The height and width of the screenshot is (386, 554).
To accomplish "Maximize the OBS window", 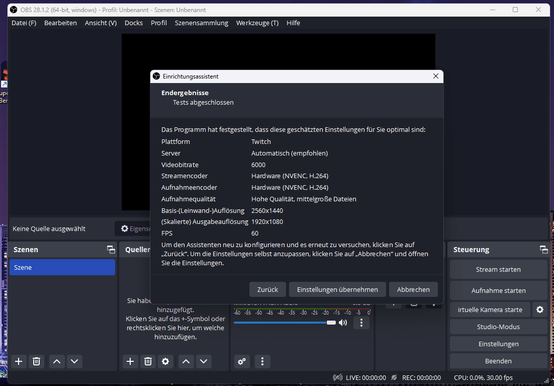I will point(515,10).
